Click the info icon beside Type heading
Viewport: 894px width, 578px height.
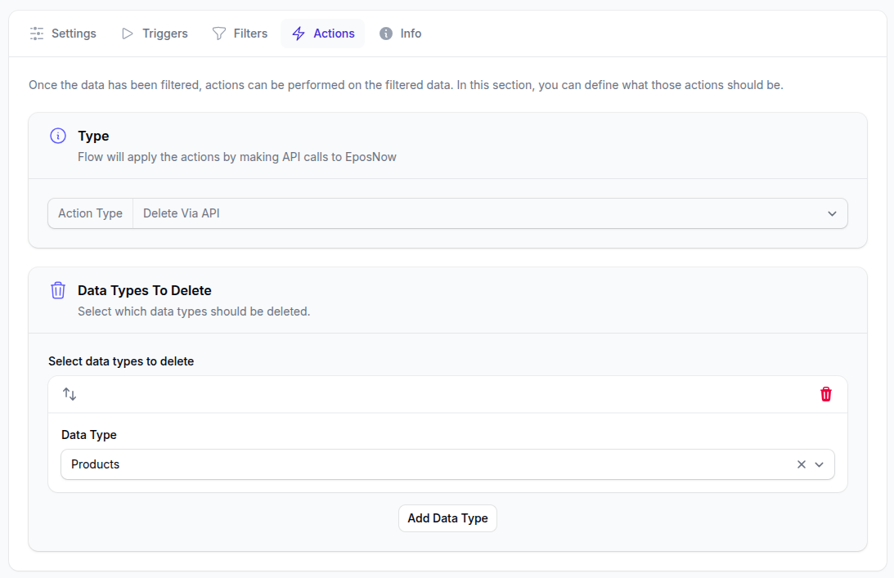(x=58, y=136)
